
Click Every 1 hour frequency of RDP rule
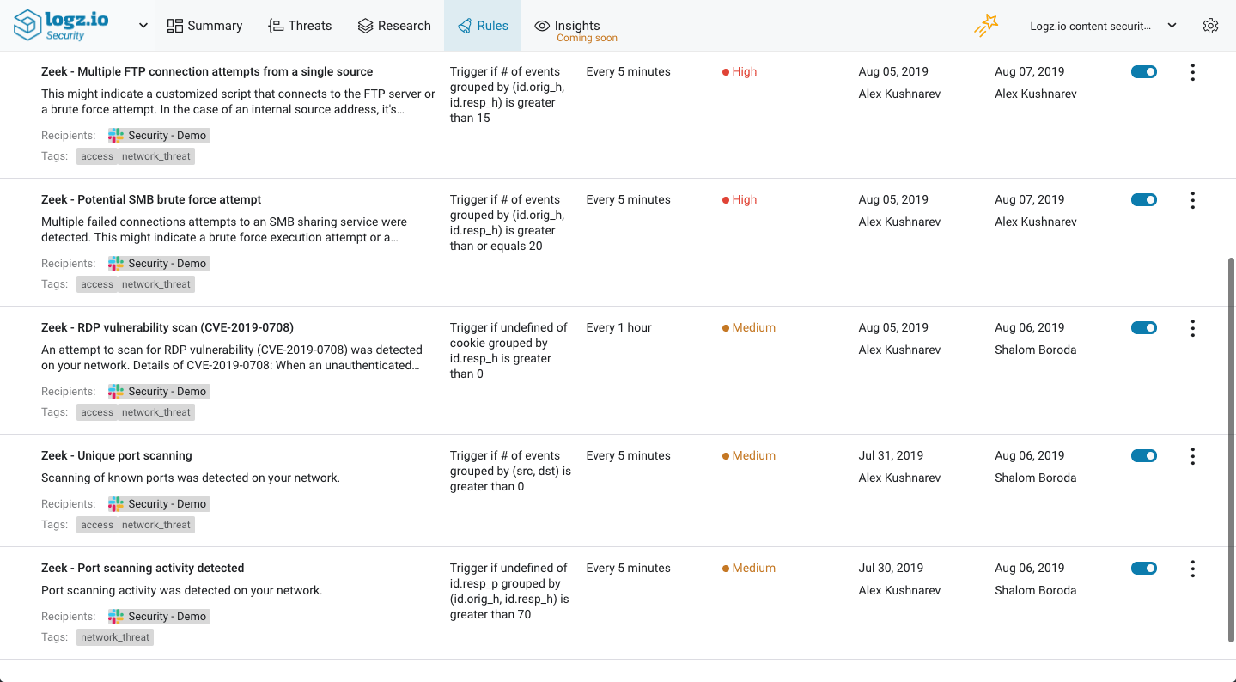(x=619, y=327)
